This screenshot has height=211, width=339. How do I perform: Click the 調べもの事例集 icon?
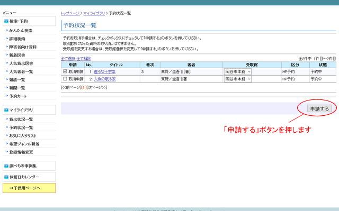coord(6,166)
